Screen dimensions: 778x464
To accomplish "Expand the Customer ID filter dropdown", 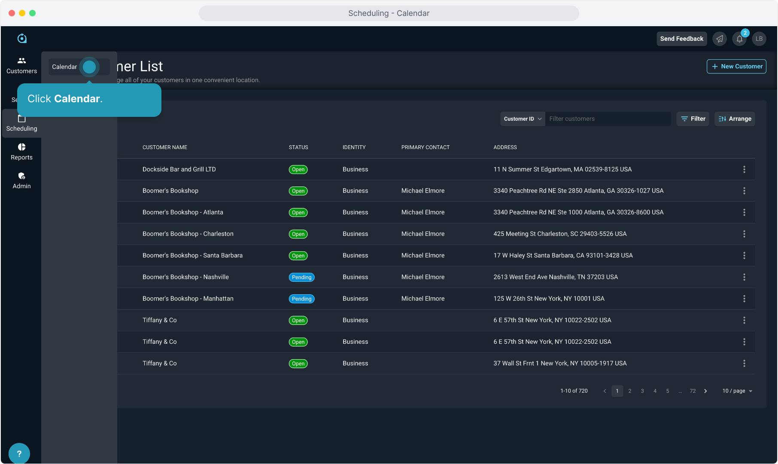I will pos(523,119).
